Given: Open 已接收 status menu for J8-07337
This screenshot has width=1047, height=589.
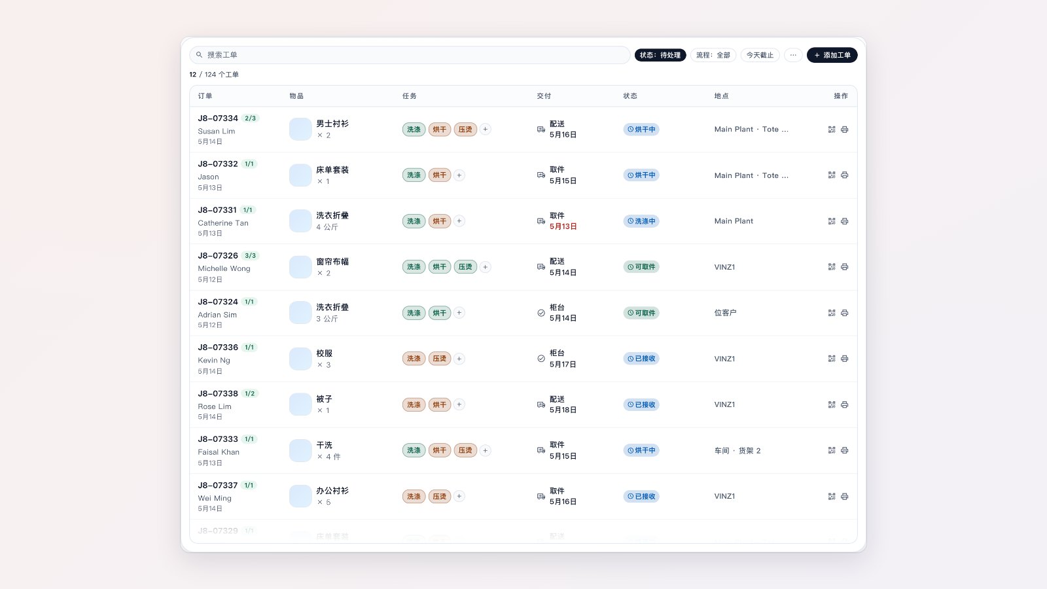Looking at the screenshot, I should click(641, 496).
